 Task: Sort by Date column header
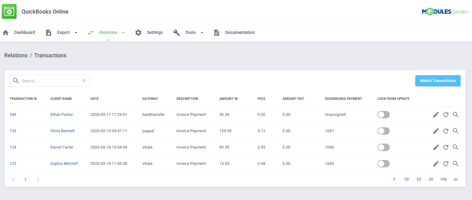[x=95, y=99]
